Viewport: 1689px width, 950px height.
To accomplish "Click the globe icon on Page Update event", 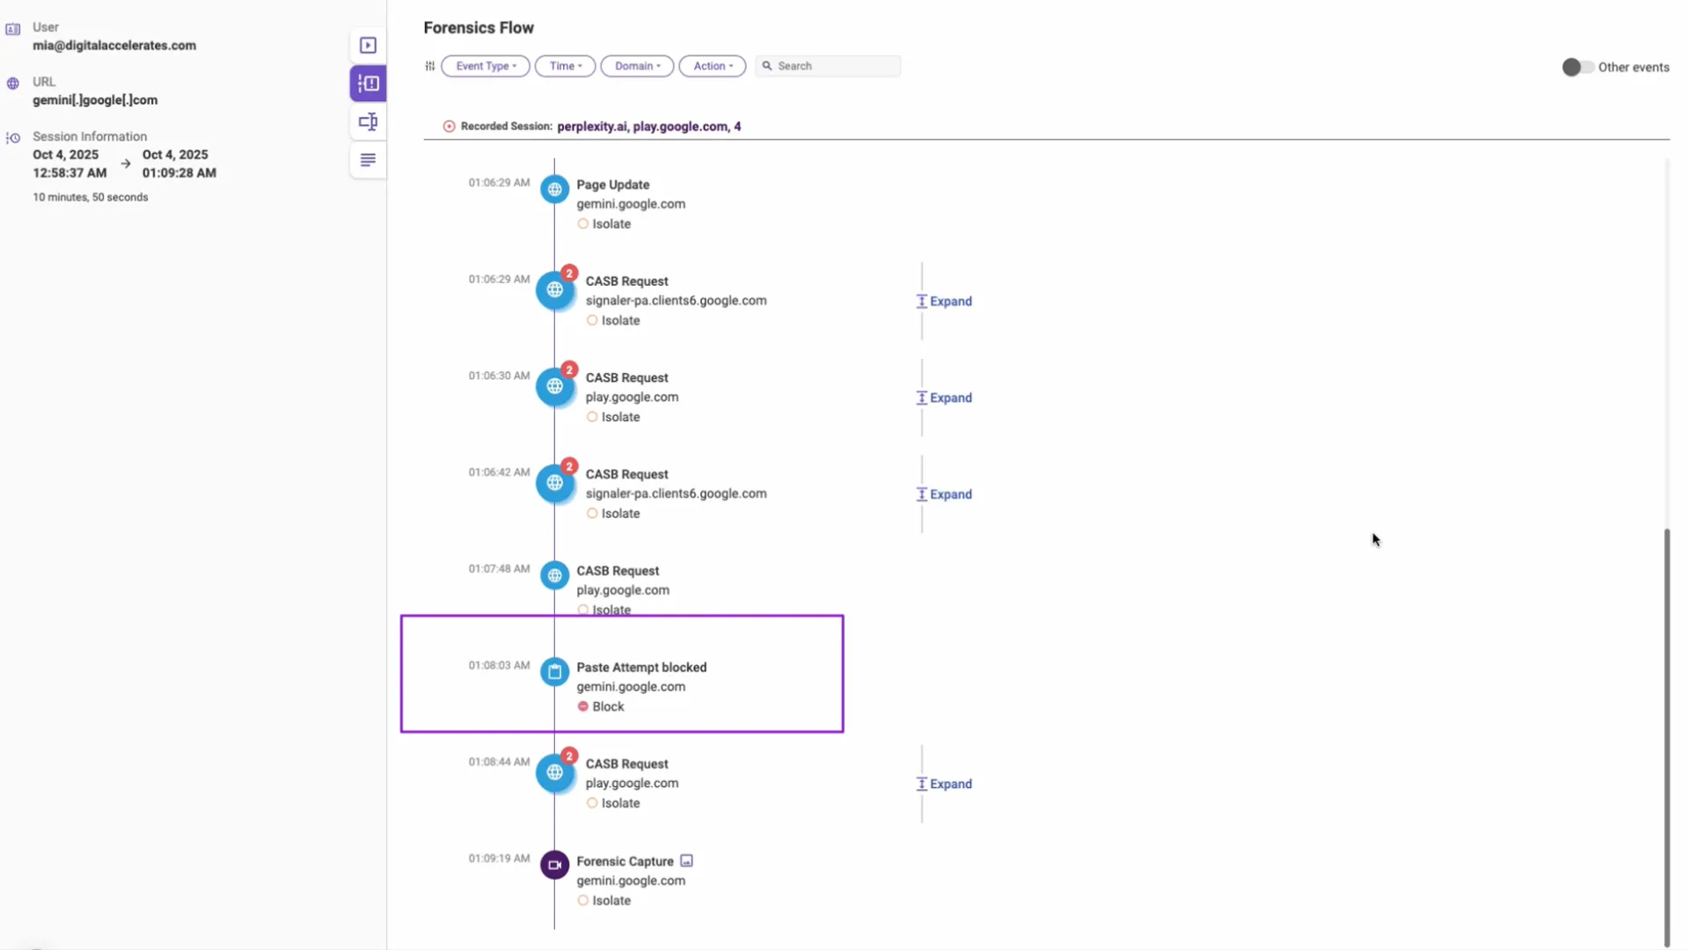I will point(555,188).
